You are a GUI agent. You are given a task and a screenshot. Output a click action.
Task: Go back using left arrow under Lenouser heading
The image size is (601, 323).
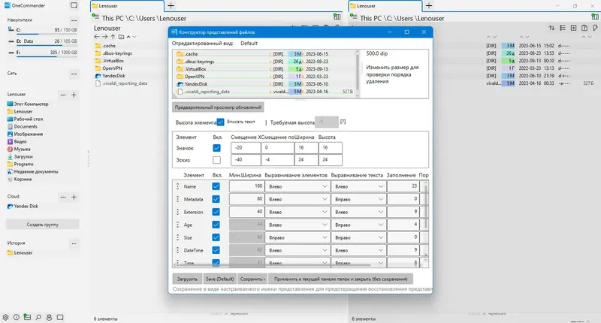tap(97, 37)
